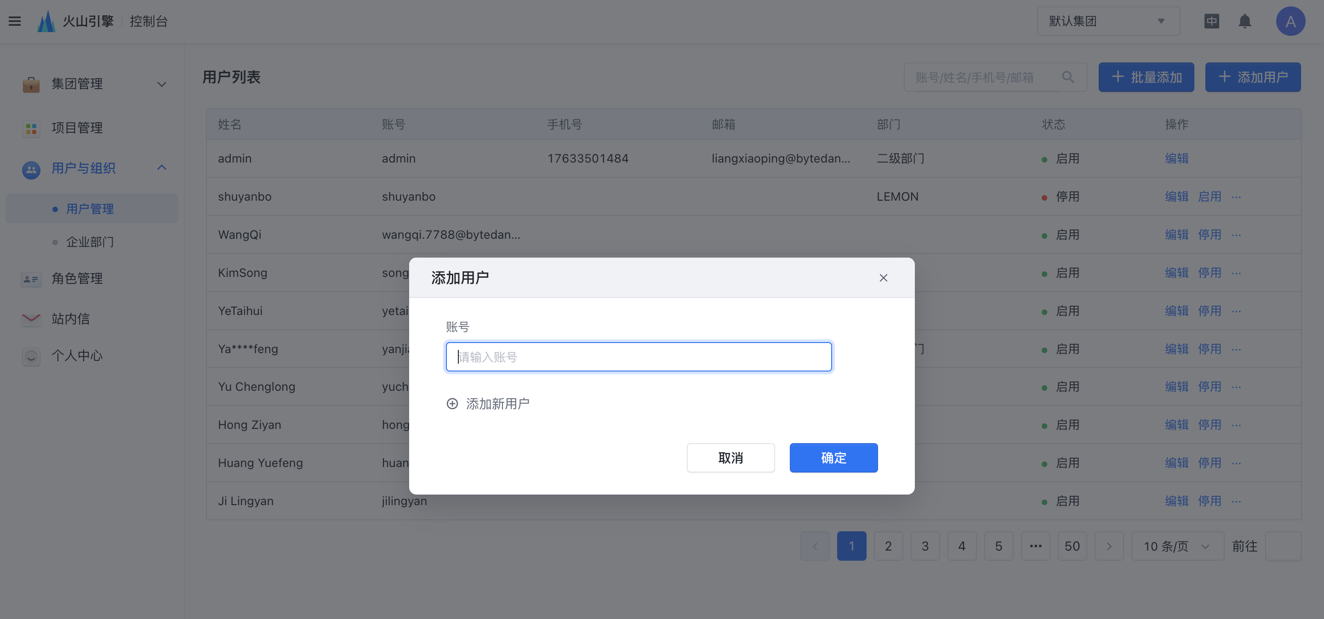1324x619 pixels.
Task: Select 用户管理 submenu item
Action: click(x=91, y=209)
